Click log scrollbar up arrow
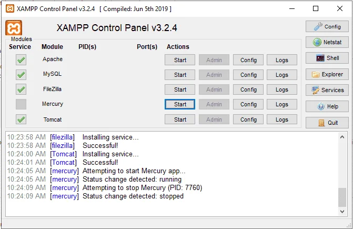The width and height of the screenshot is (353, 229). (342, 137)
